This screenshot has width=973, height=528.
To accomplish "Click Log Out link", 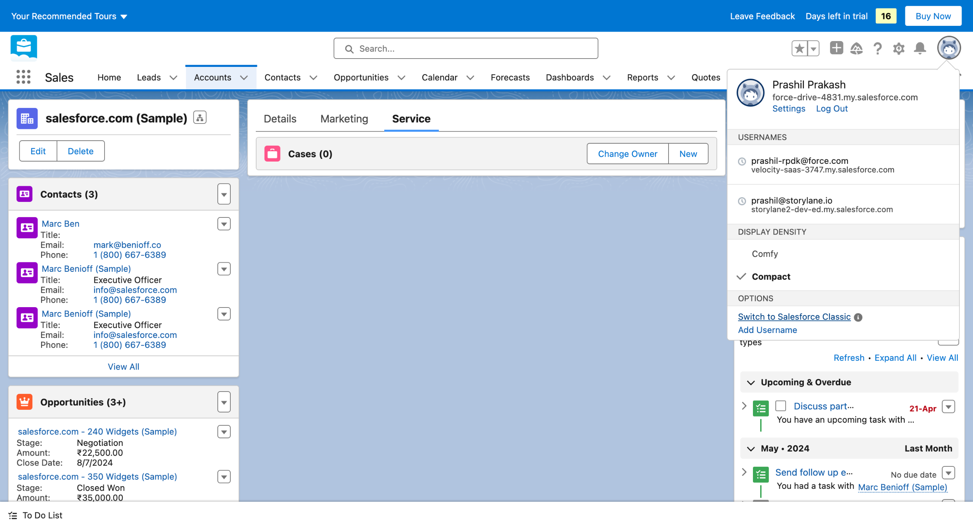I will point(832,108).
